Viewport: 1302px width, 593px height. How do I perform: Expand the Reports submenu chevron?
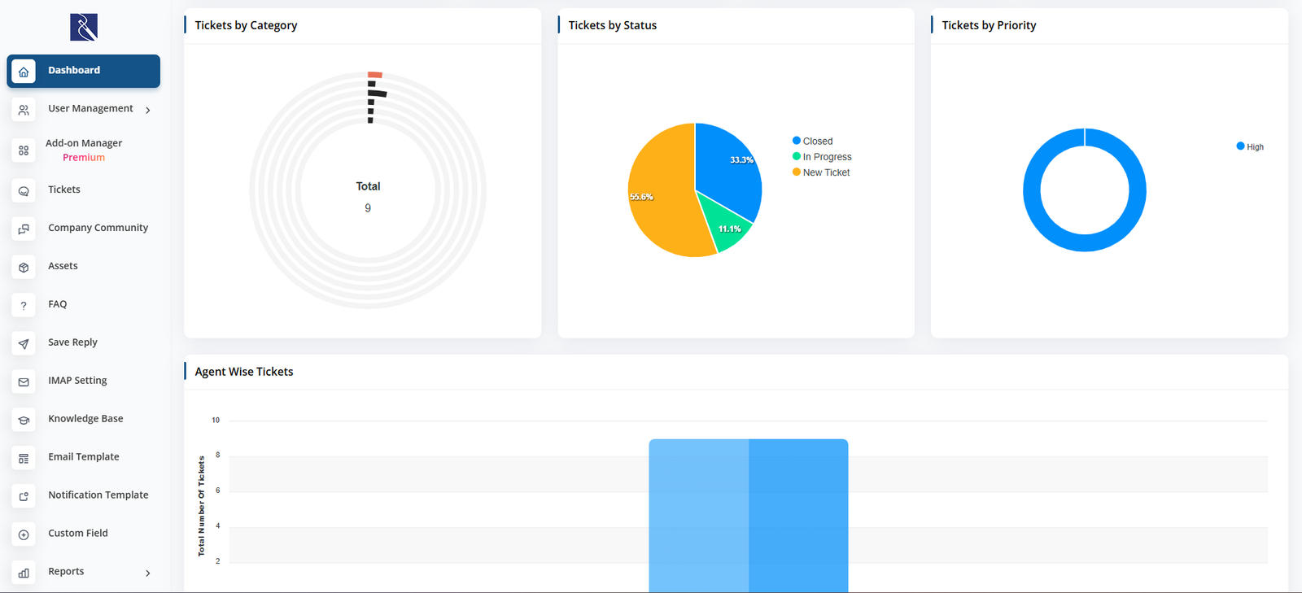[147, 573]
